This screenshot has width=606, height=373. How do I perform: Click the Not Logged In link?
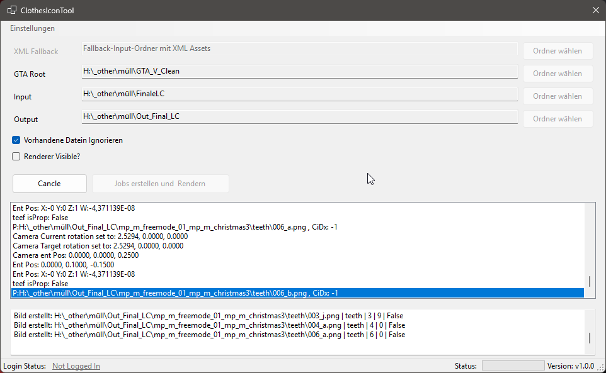click(76, 366)
